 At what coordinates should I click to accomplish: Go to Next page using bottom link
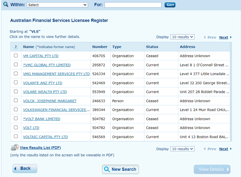(x=224, y=149)
